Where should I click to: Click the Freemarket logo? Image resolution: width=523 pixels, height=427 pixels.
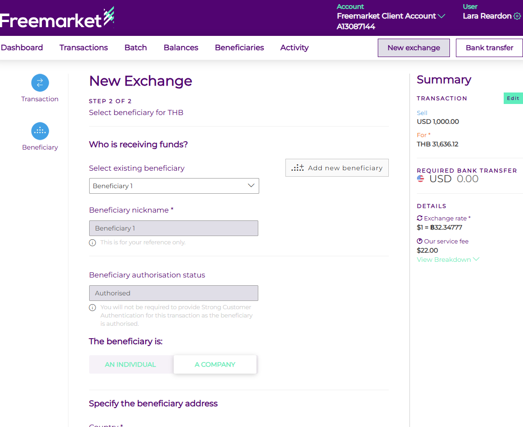[57, 19]
